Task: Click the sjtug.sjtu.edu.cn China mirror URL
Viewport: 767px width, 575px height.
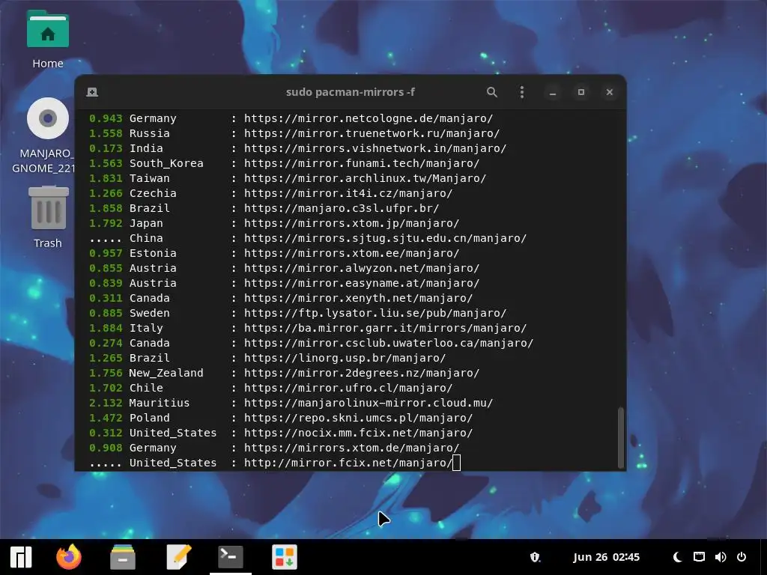Action: (386, 238)
